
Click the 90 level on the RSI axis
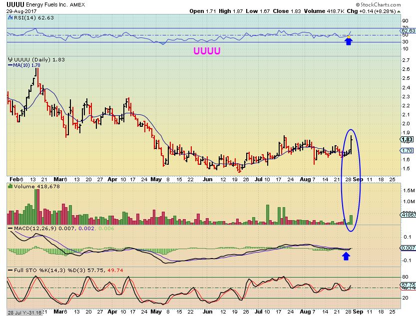[x=405, y=21]
